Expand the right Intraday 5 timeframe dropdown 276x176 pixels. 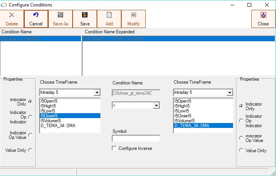click(x=229, y=93)
